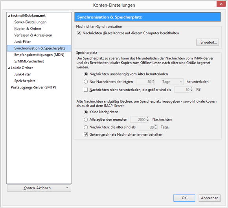This screenshot has height=208, width=228.
Task: Select S/MIME-Sicherheit in account tree
Action: coord(29,61)
